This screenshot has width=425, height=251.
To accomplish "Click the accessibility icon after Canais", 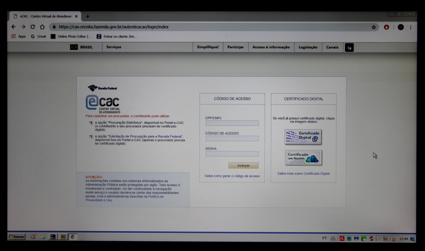I will (349, 47).
